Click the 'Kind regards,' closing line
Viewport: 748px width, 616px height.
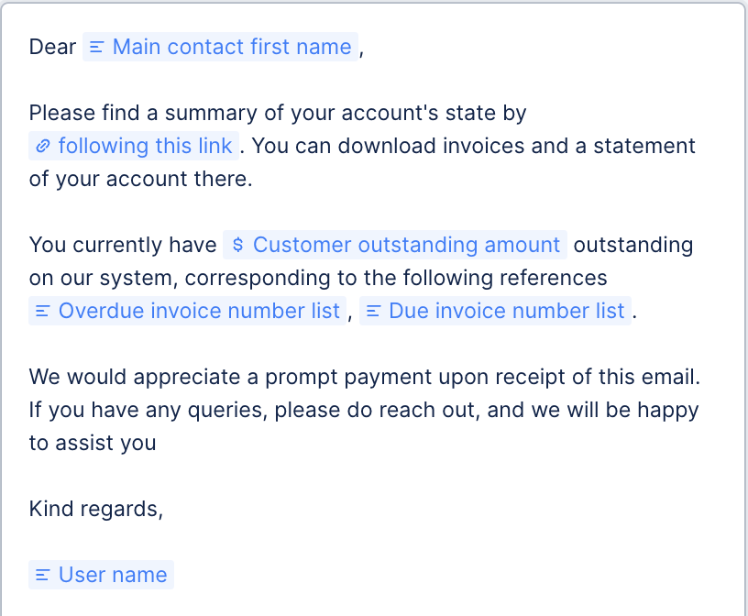95,510
